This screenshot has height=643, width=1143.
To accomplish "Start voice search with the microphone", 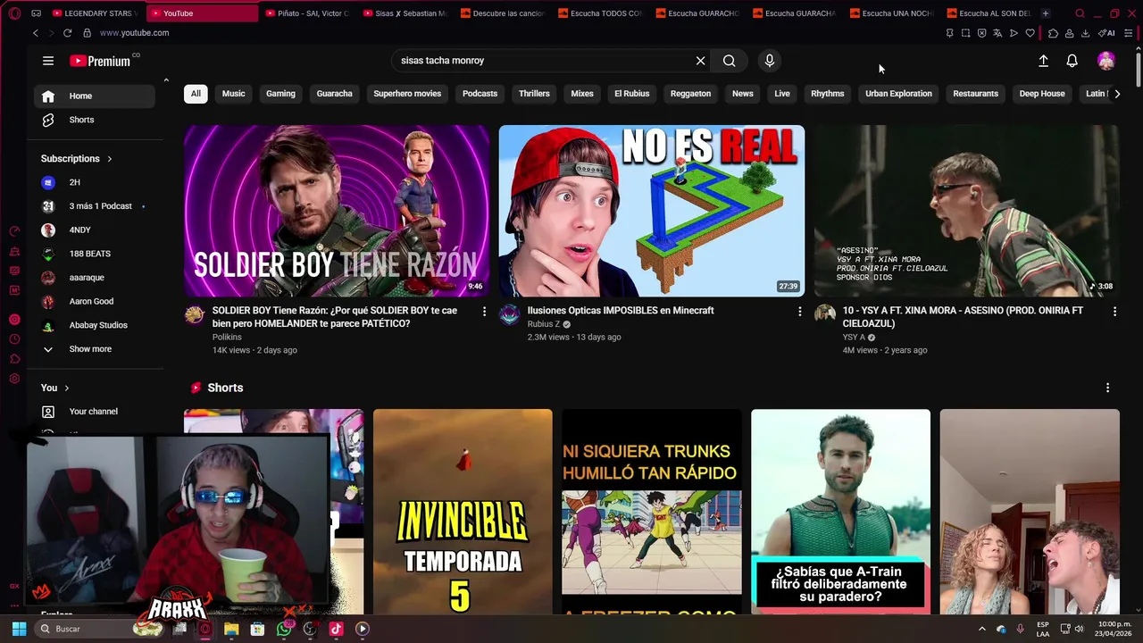I will pyautogui.click(x=770, y=61).
